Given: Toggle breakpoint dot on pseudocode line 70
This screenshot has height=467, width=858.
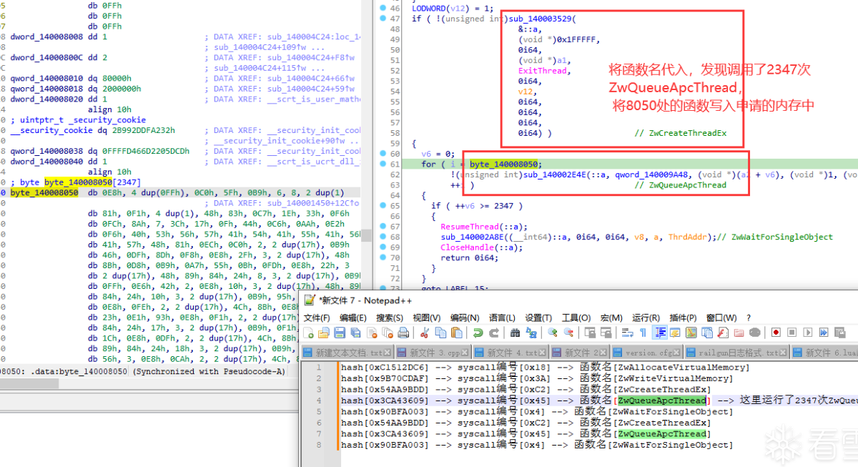Looking at the screenshot, I should coord(383,257).
